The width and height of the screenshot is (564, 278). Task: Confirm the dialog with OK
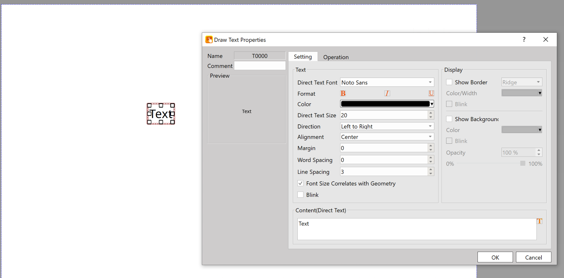(495, 257)
